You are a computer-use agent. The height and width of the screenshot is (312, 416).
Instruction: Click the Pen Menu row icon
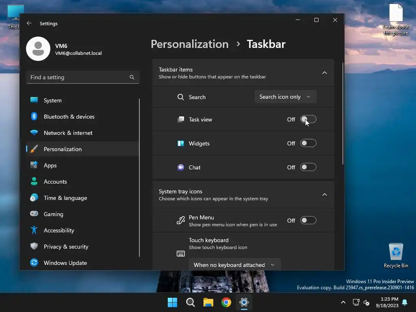pyautogui.click(x=181, y=221)
